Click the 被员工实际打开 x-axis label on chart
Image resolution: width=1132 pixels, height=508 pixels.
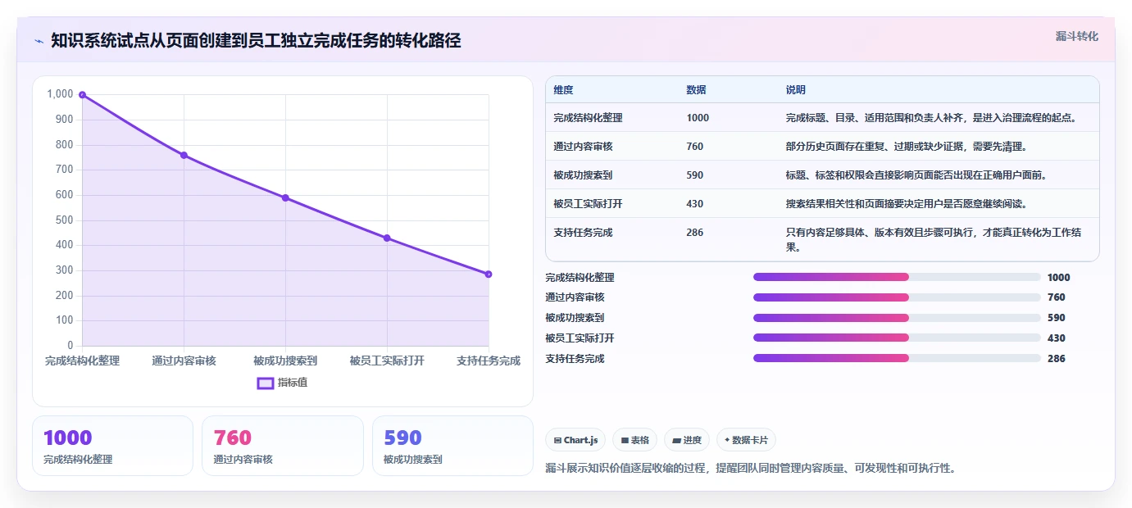[x=387, y=361]
